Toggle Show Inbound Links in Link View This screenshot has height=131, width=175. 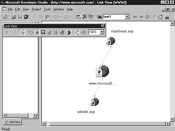tap(16, 32)
